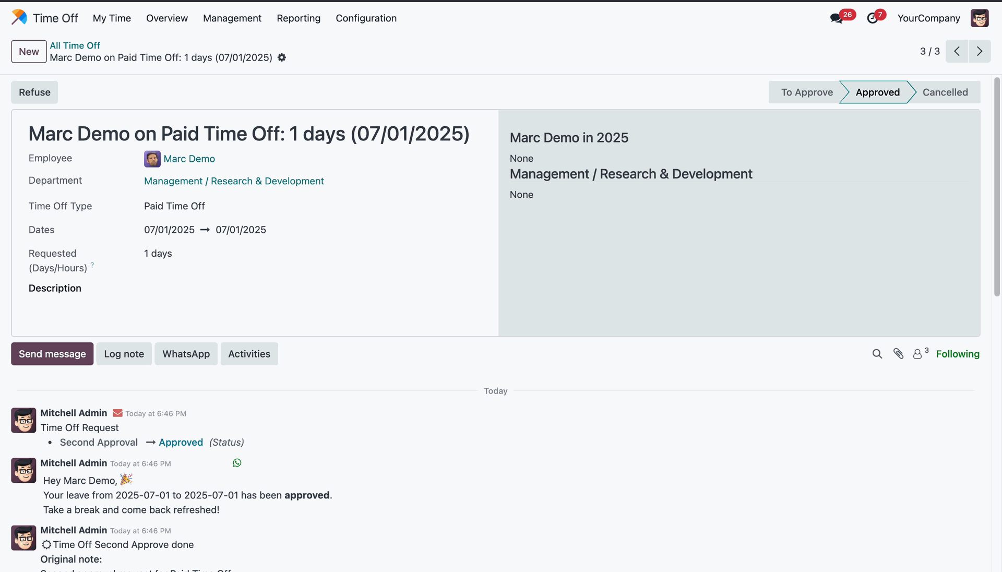
Task: Expand the Reporting menu
Action: coord(299,18)
